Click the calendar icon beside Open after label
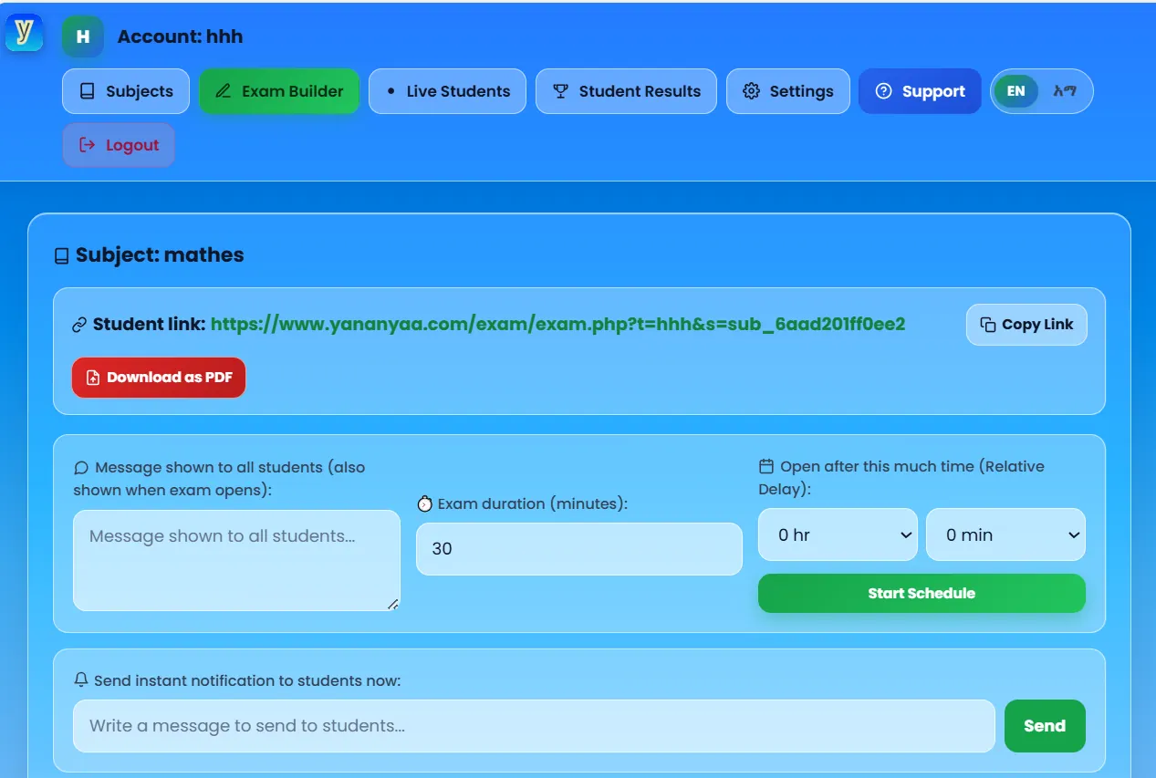 tap(766, 466)
